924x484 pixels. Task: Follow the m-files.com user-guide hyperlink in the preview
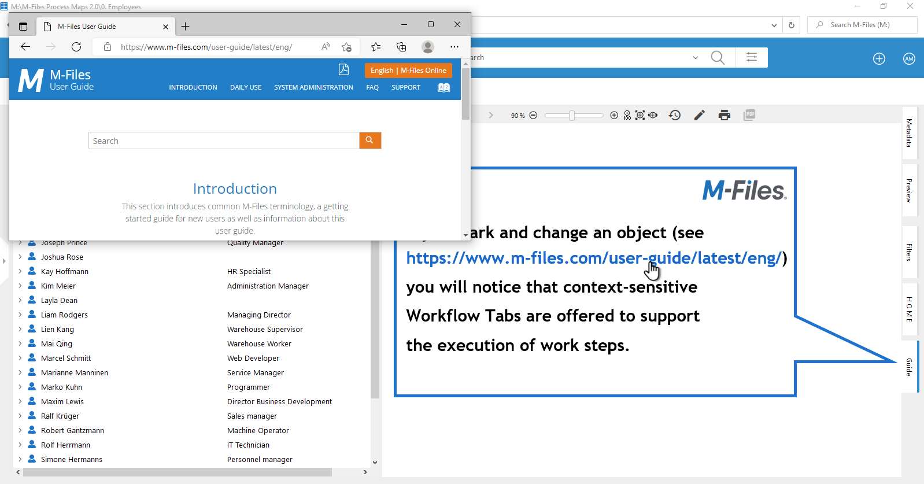[593, 258]
